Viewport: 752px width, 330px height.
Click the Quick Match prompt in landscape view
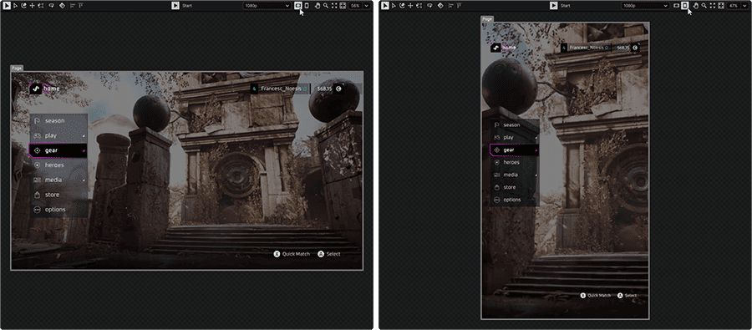coord(292,254)
